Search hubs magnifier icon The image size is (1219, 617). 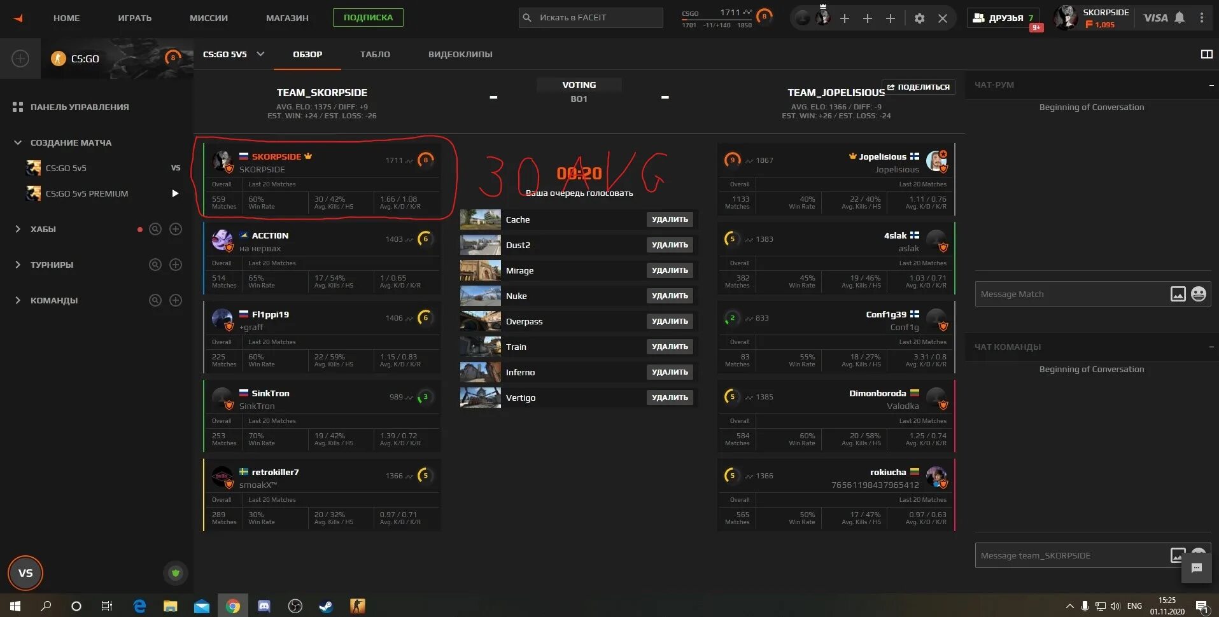click(x=155, y=229)
